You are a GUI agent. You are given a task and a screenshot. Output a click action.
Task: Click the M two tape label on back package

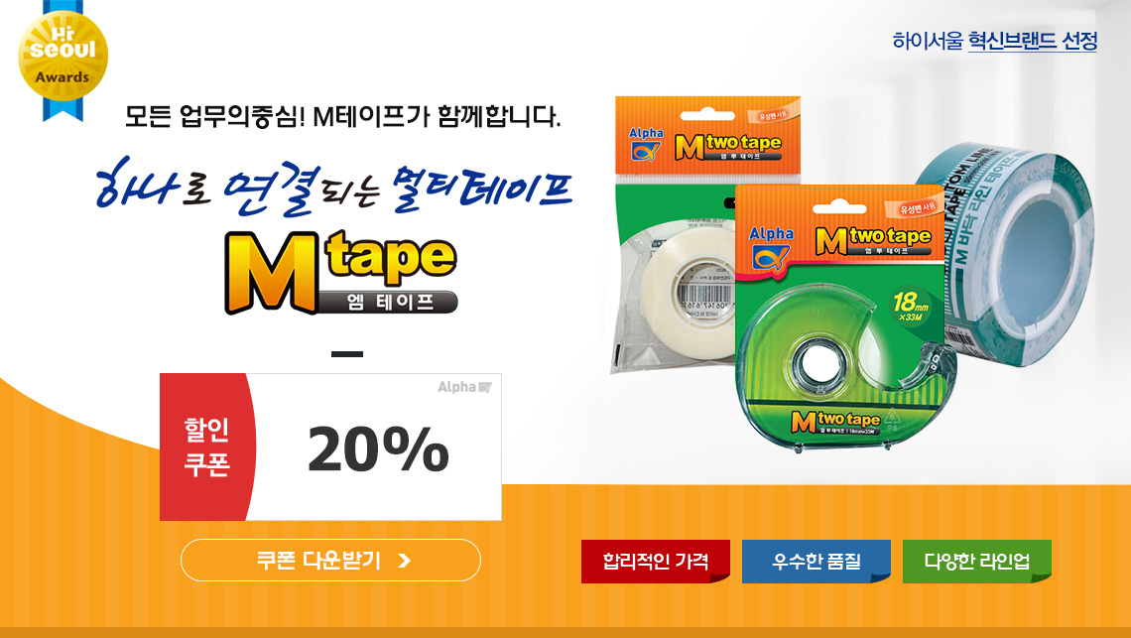click(728, 146)
